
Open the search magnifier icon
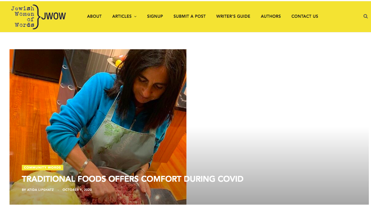[x=365, y=16]
